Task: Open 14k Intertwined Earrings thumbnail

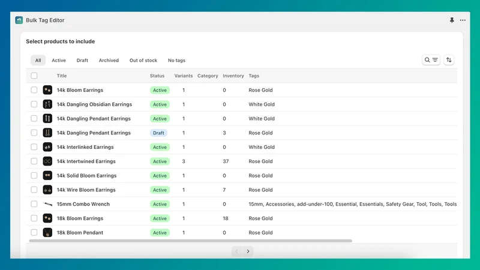Action: pyautogui.click(x=47, y=161)
